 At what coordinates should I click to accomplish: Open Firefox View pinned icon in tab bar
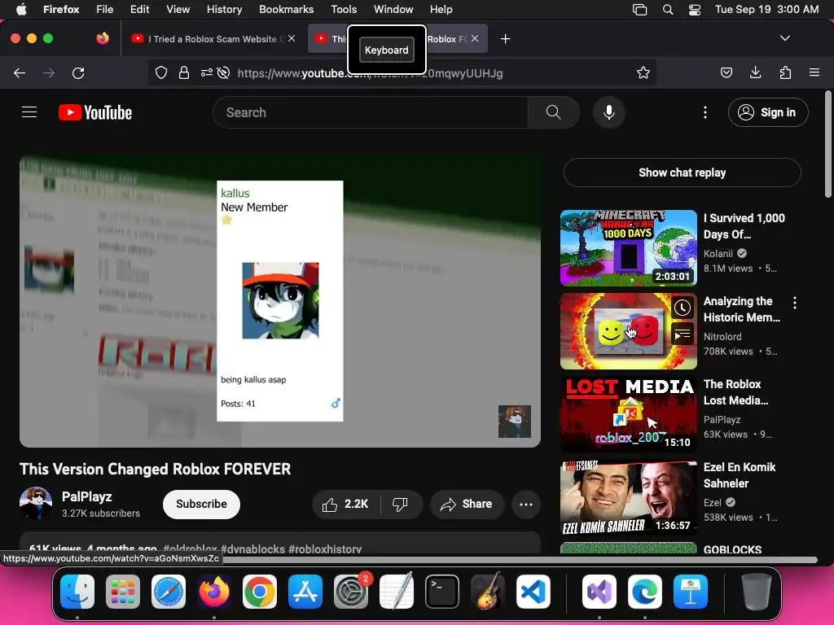click(103, 38)
